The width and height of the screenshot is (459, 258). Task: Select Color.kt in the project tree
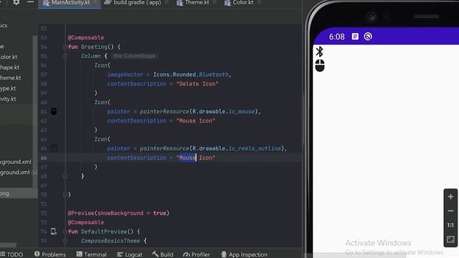click(x=9, y=57)
